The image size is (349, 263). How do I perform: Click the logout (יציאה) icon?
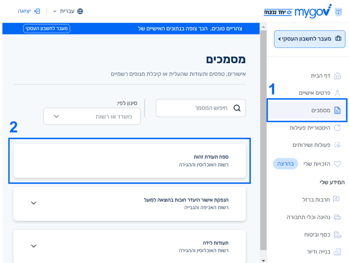pos(37,11)
